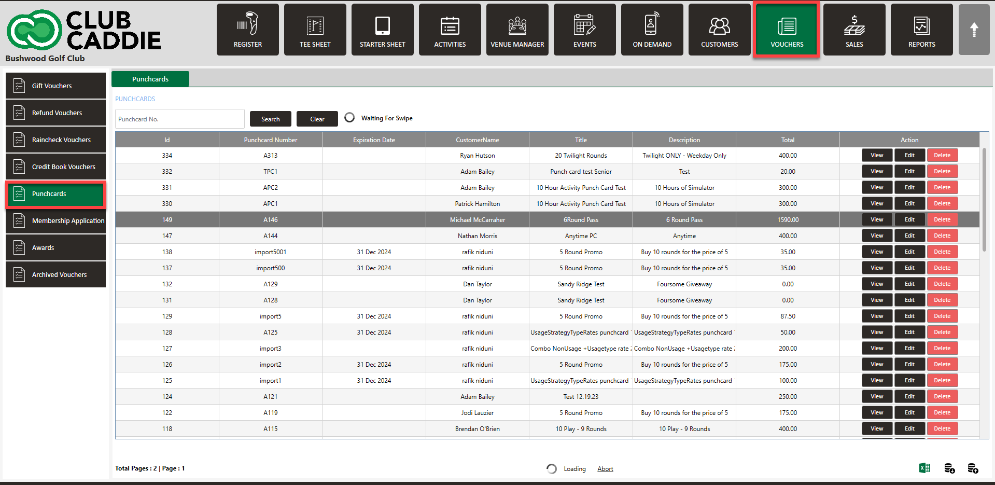Click the Punchcard No. input field
Screen dimensions: 995x485
tap(179, 119)
